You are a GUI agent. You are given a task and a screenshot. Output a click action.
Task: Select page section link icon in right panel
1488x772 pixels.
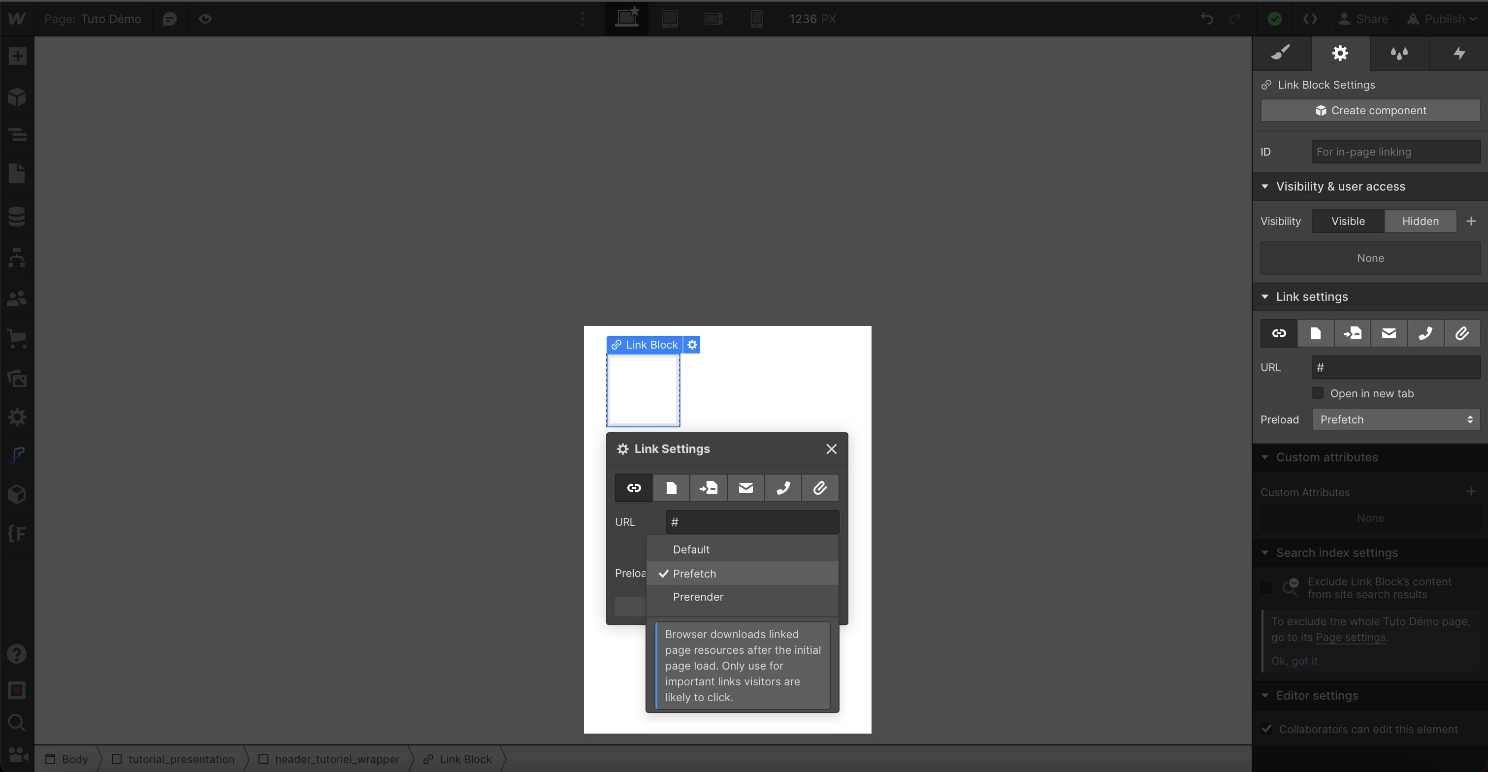pos(1352,333)
